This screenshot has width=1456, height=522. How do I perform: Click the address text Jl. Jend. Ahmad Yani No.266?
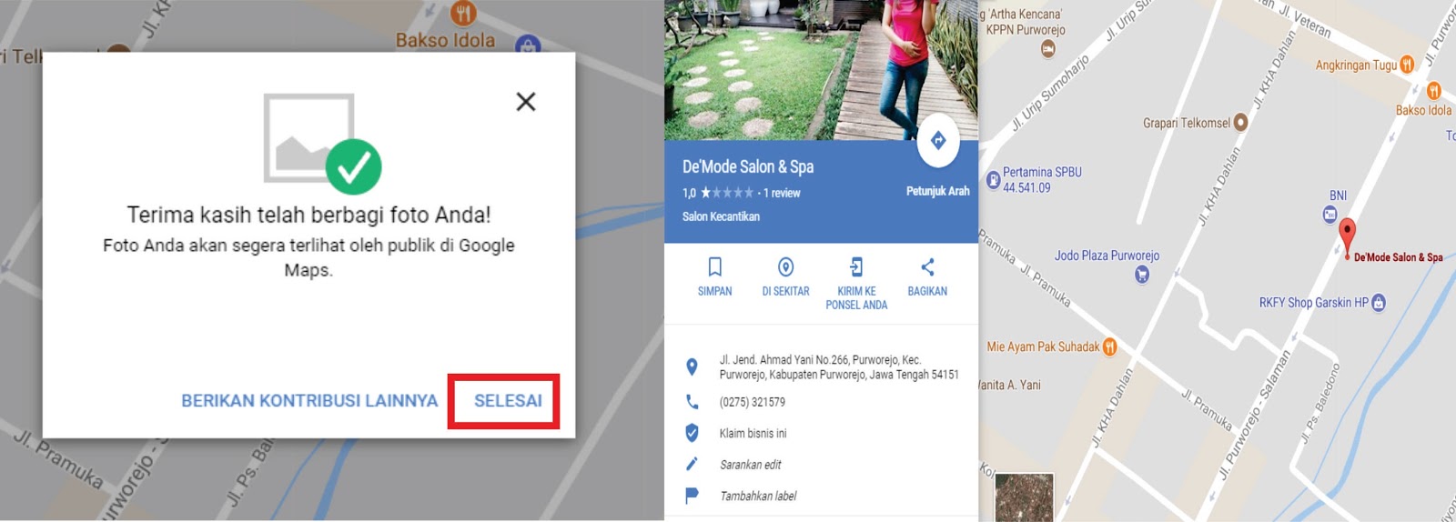pos(839,366)
